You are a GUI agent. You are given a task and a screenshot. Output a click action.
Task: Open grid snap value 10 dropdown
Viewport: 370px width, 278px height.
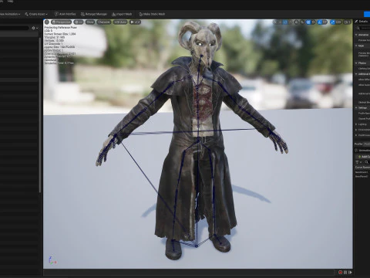click(314, 22)
